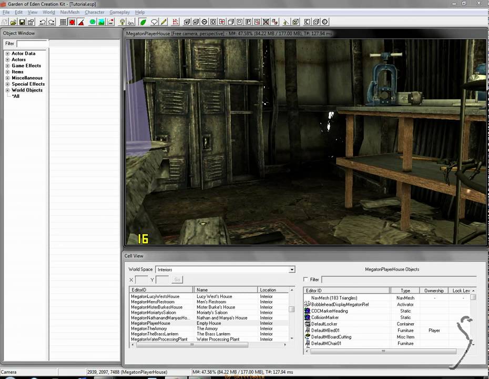Expand the Items tree node
The width and height of the screenshot is (489, 379).
pyautogui.click(x=7, y=72)
